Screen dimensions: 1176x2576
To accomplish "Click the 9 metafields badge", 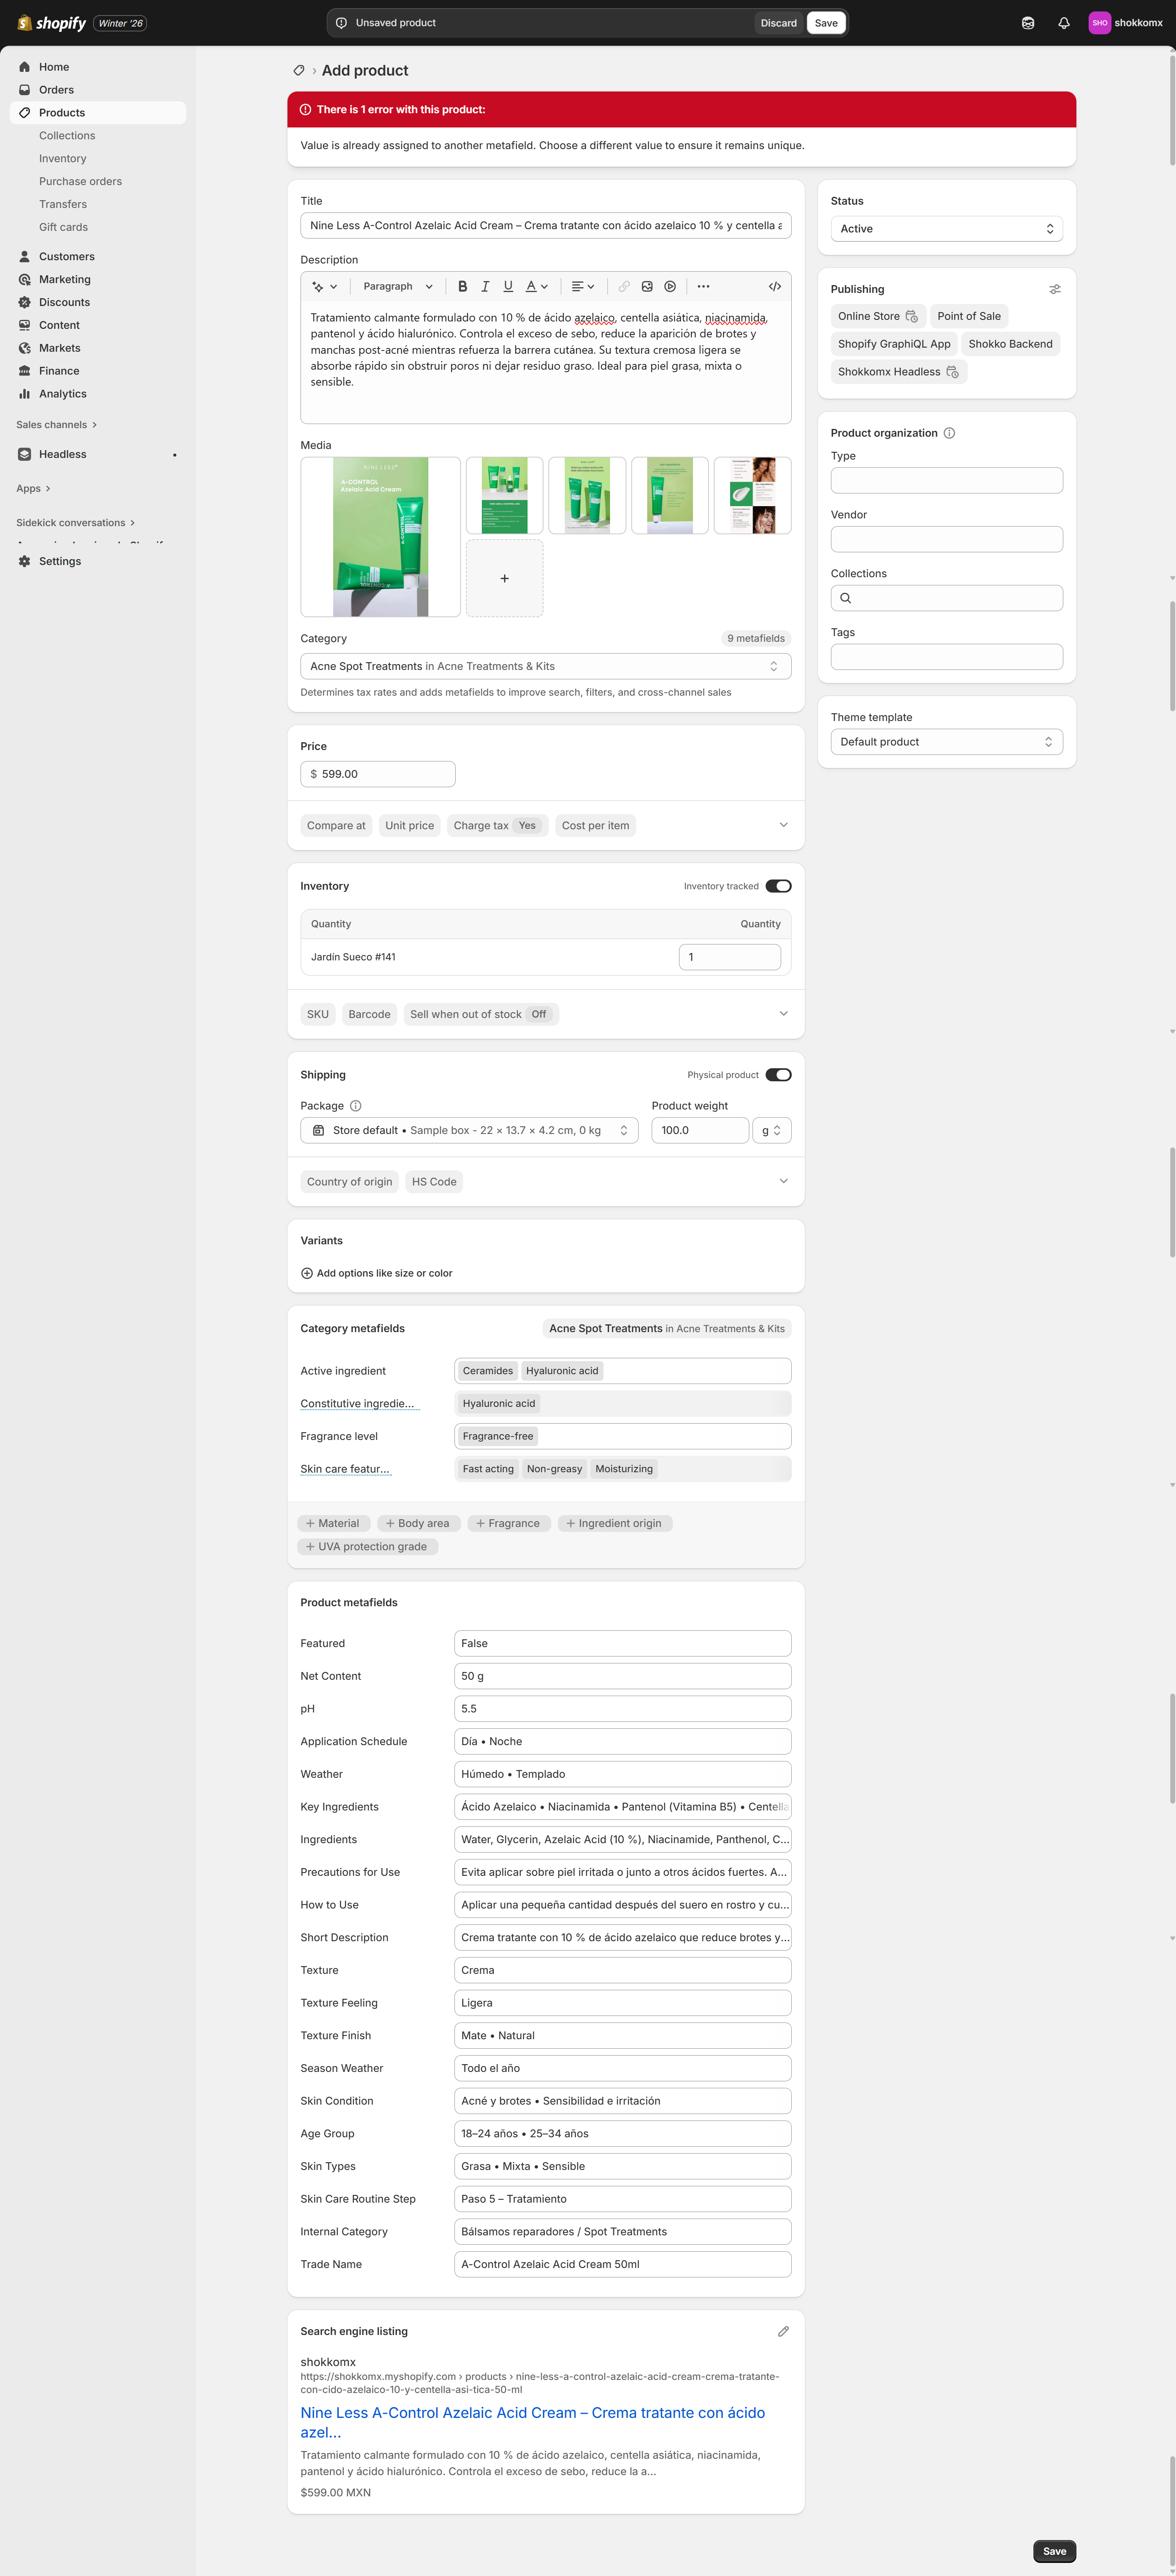I will (755, 639).
